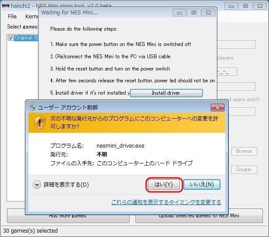Close the hakchi2 main window

[x=260, y=6]
